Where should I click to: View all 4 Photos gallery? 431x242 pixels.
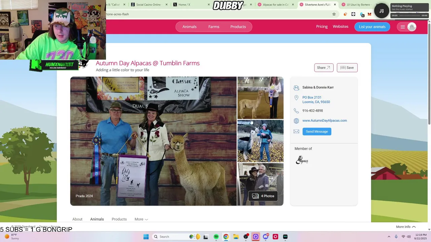263,196
